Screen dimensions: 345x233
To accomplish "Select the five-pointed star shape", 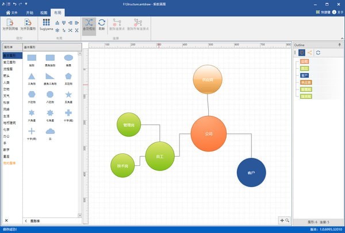I will 68,94.
